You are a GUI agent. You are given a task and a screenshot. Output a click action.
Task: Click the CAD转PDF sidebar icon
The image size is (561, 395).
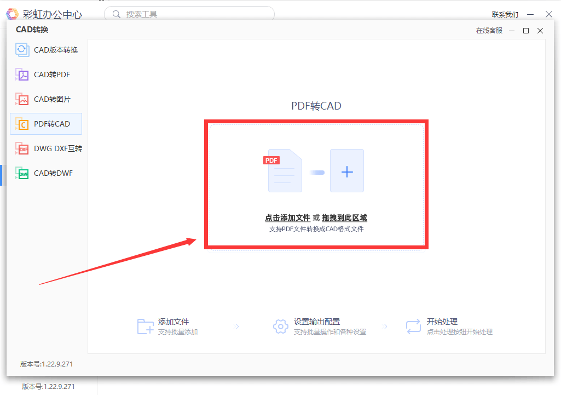[22, 75]
